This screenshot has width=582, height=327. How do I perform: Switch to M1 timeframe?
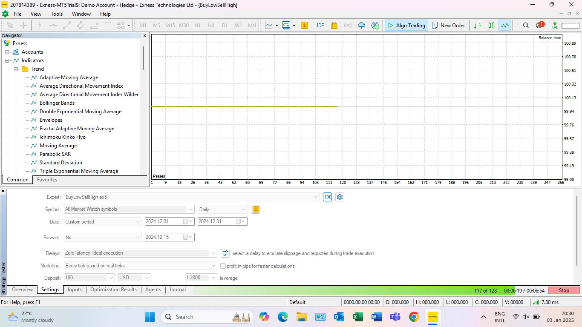click(x=143, y=26)
